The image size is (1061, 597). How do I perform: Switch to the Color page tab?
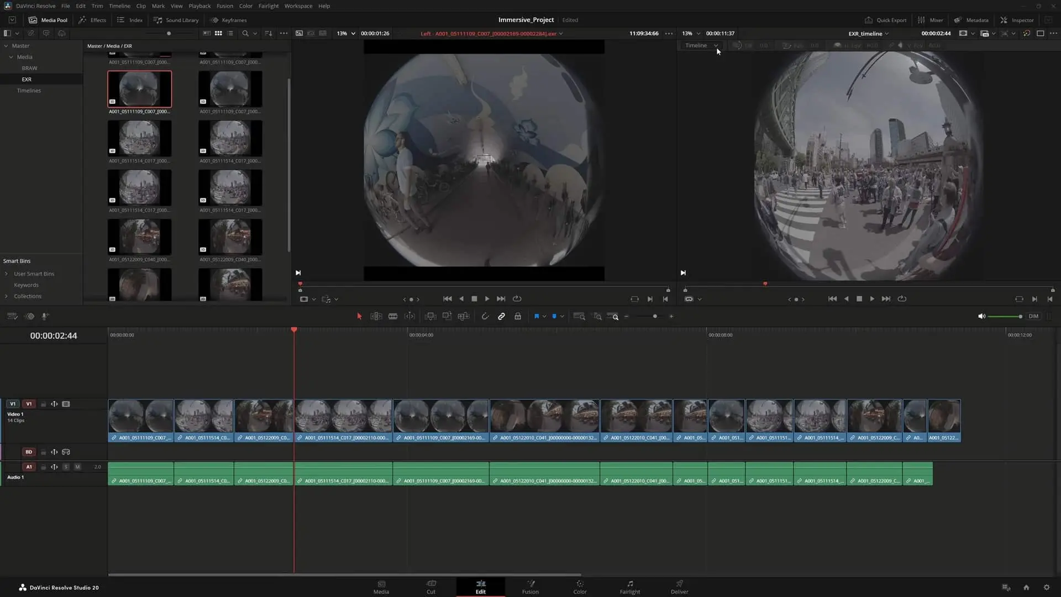(x=580, y=587)
